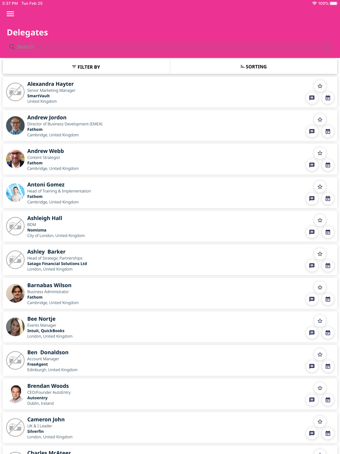Open Andrew Jordon's profile photo
The width and height of the screenshot is (340, 454).
15,126
